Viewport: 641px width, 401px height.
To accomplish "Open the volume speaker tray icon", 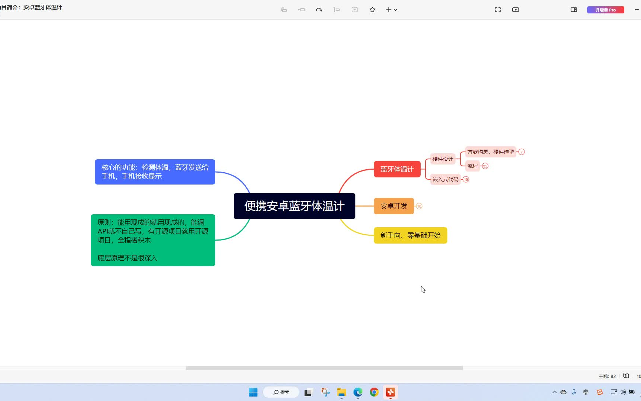I will [x=623, y=392].
